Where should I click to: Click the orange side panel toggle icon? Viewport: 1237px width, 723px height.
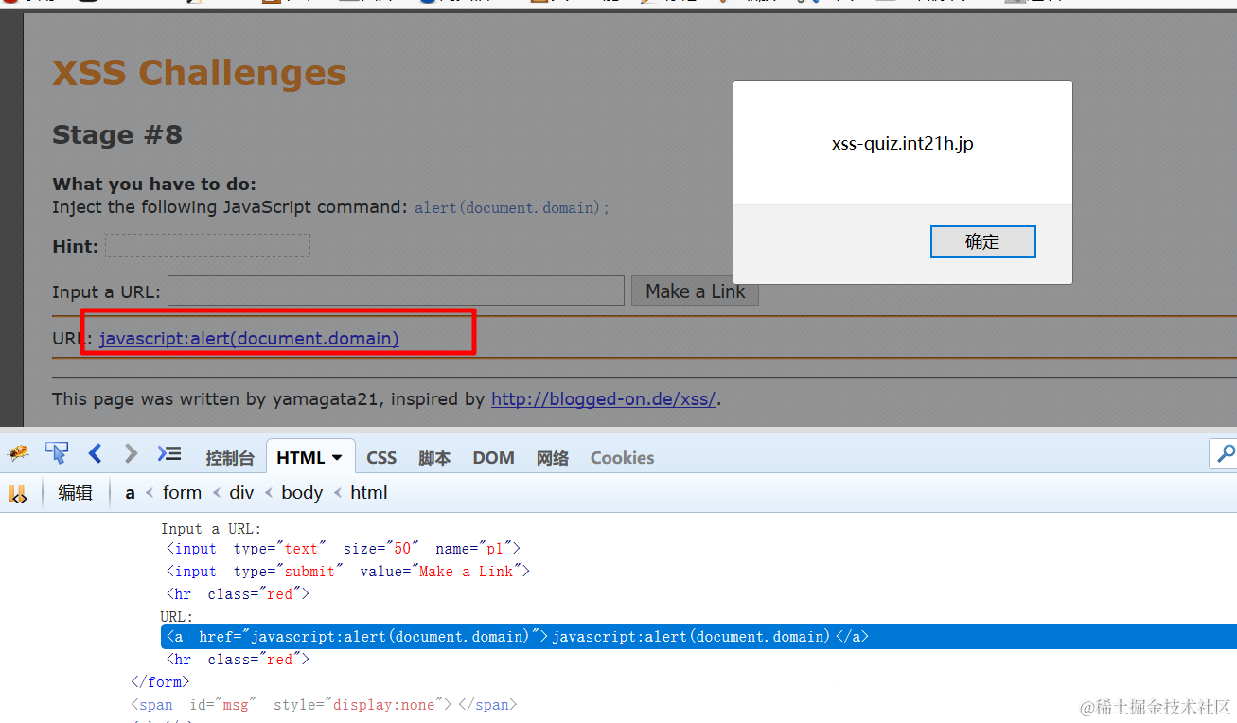coord(16,493)
